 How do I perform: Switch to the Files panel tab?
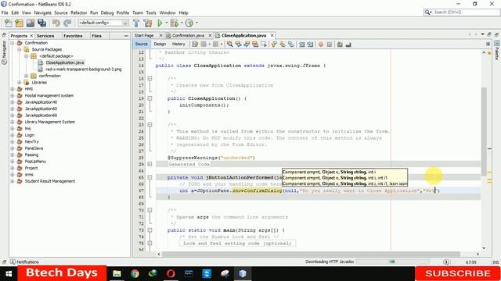[96, 36]
